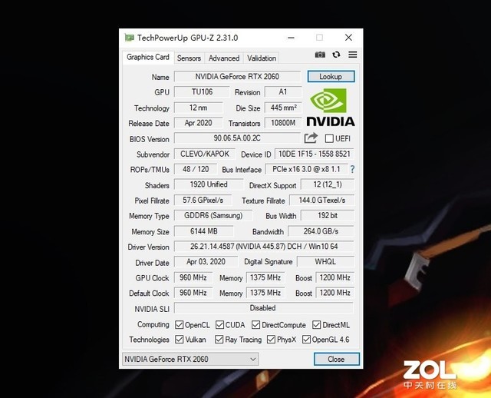491x398 pixels.
Task: Toggle the CUDA checkbox
Action: 219,324
